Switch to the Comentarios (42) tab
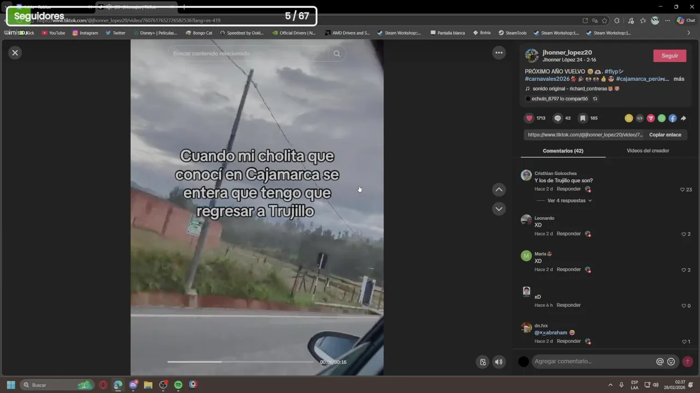The width and height of the screenshot is (700, 393). [x=563, y=151]
